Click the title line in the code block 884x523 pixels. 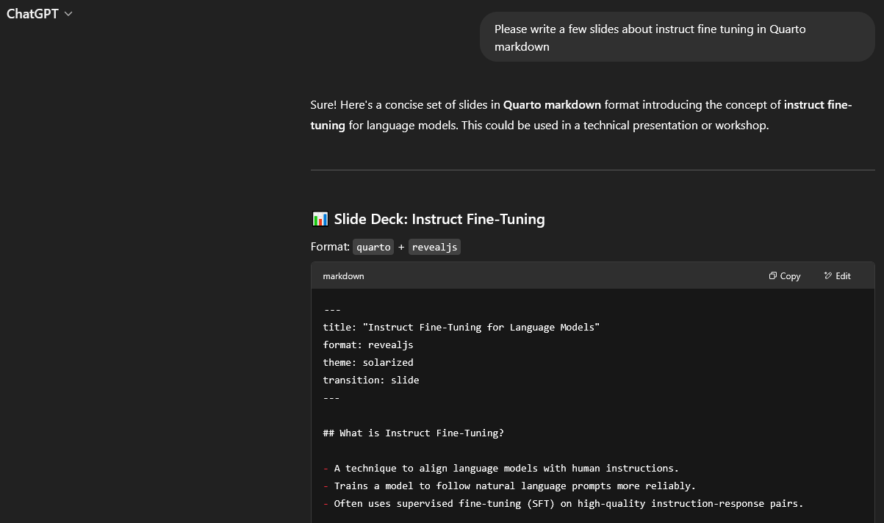(x=461, y=327)
